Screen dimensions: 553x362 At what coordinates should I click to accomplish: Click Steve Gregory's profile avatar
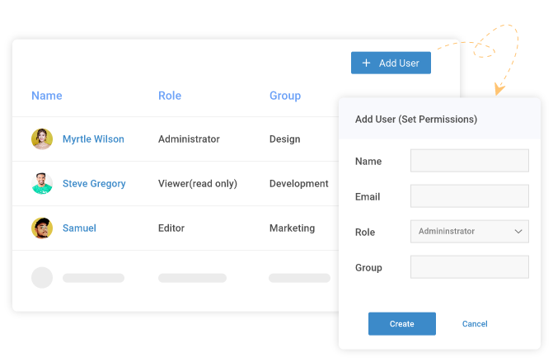pos(42,184)
